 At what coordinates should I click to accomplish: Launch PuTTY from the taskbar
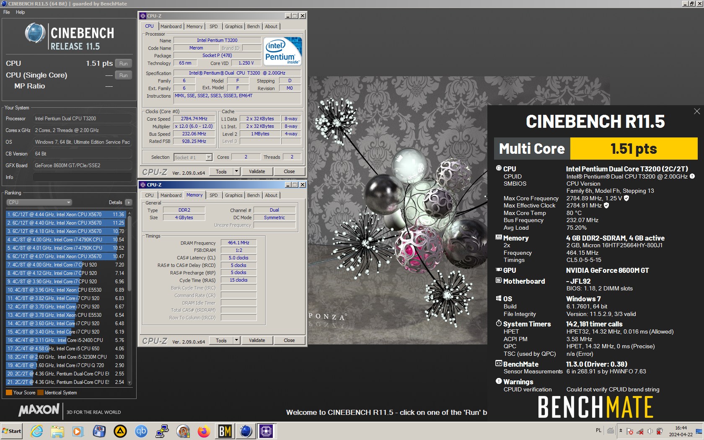162,431
